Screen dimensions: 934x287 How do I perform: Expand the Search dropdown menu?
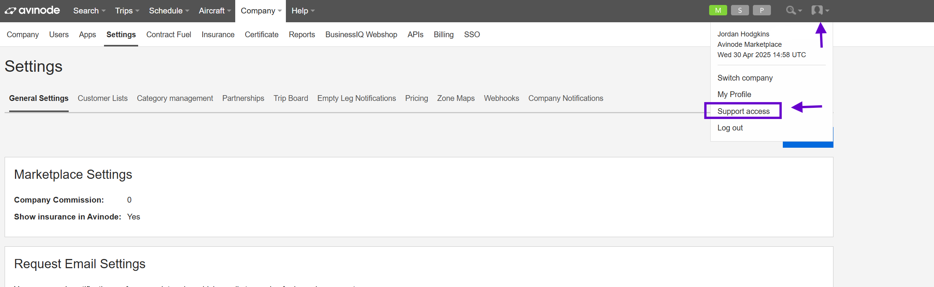tap(89, 11)
